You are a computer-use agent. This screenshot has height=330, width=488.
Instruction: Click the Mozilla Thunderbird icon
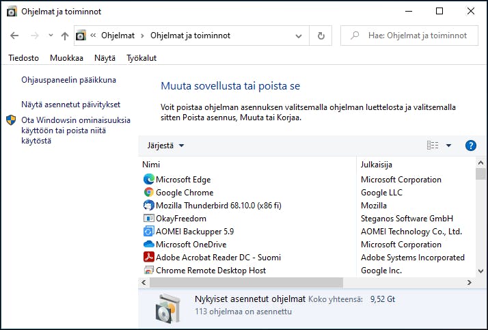click(x=149, y=205)
